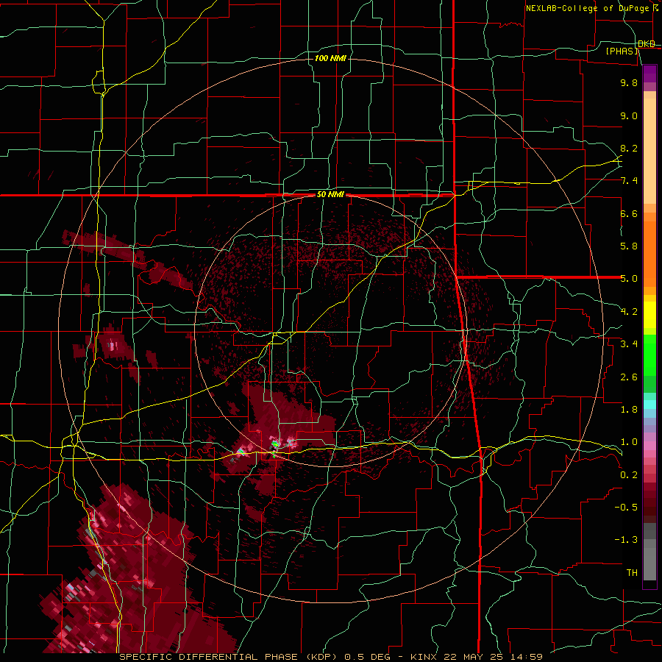Click the -1.3 value on color scale
Image resolution: width=662 pixels, height=662 pixels.
(626, 540)
